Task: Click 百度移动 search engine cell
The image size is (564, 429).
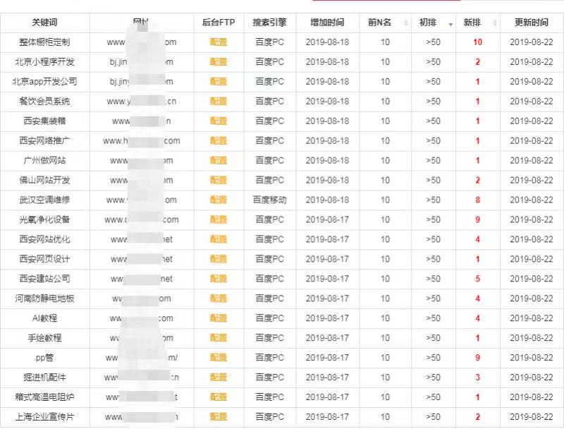Action: coord(270,200)
